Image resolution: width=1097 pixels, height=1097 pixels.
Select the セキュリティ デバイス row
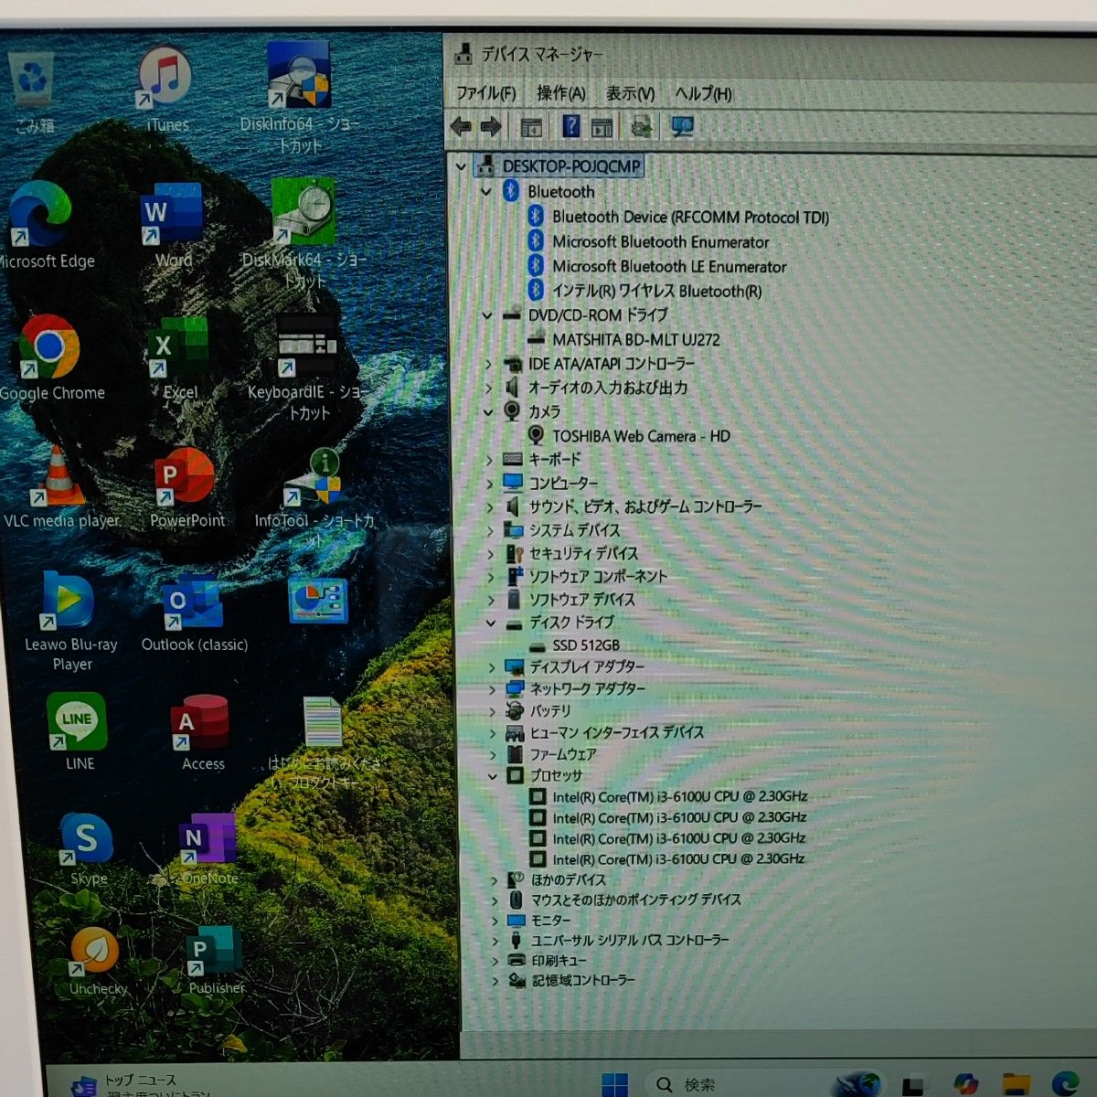(x=583, y=553)
